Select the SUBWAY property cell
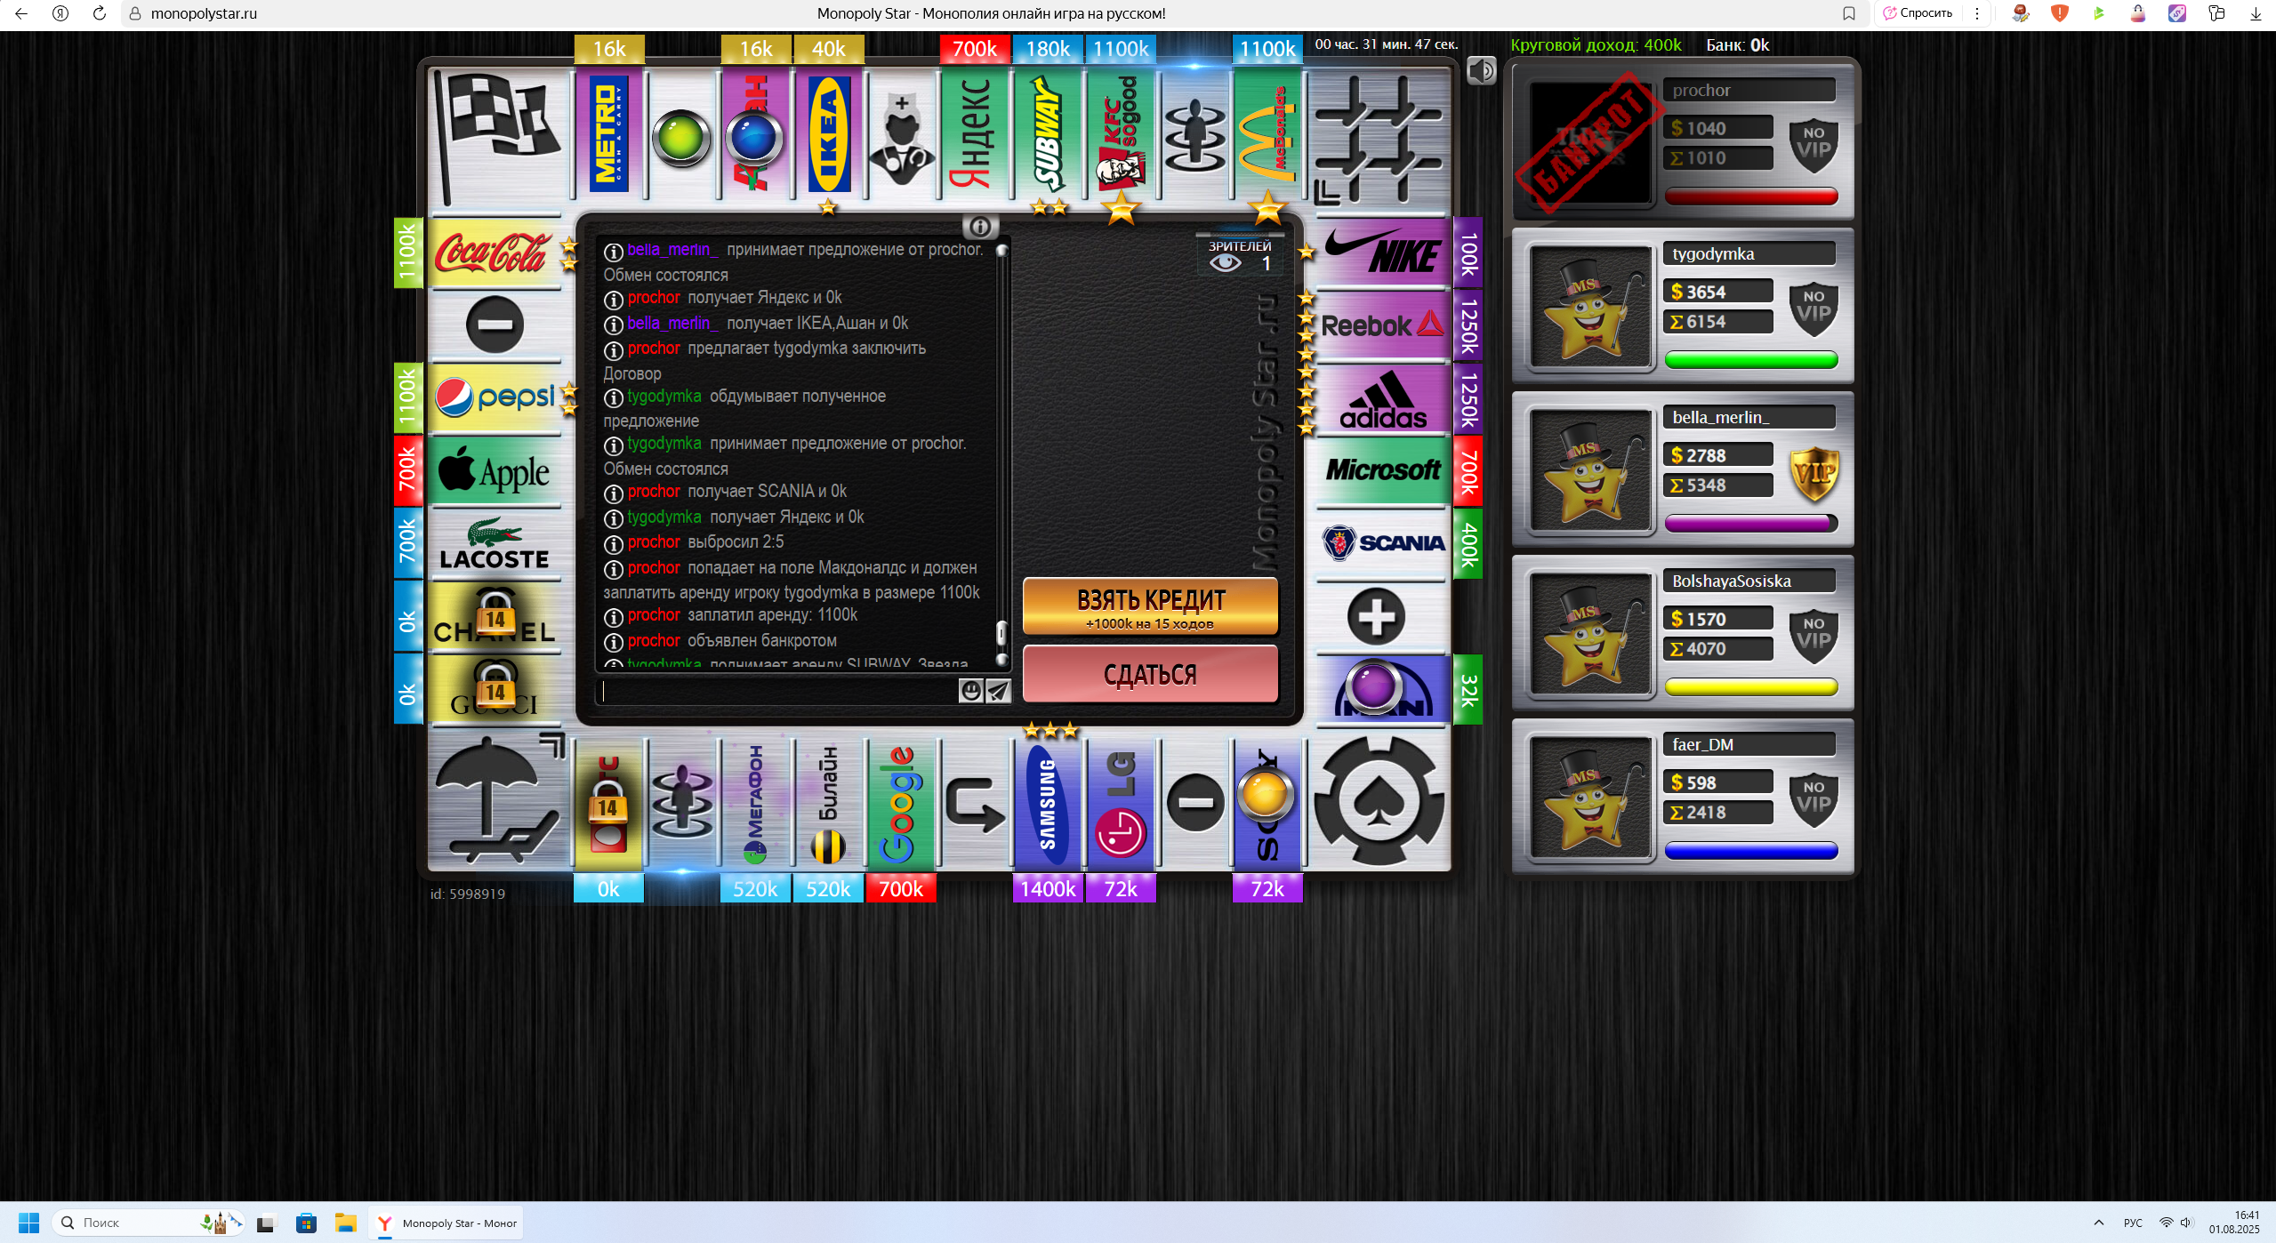Screen dimensions: 2276x1243 [1048, 135]
